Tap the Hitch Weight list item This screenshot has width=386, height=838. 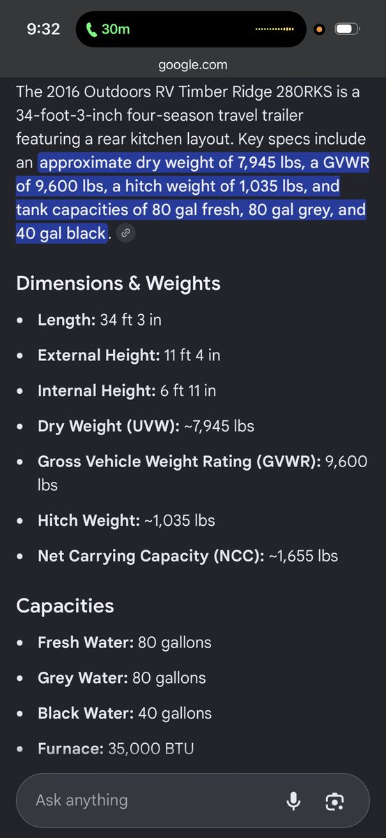126,520
